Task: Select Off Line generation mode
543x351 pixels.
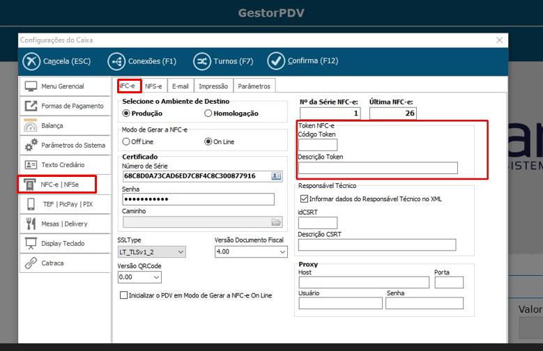Action: [126, 141]
